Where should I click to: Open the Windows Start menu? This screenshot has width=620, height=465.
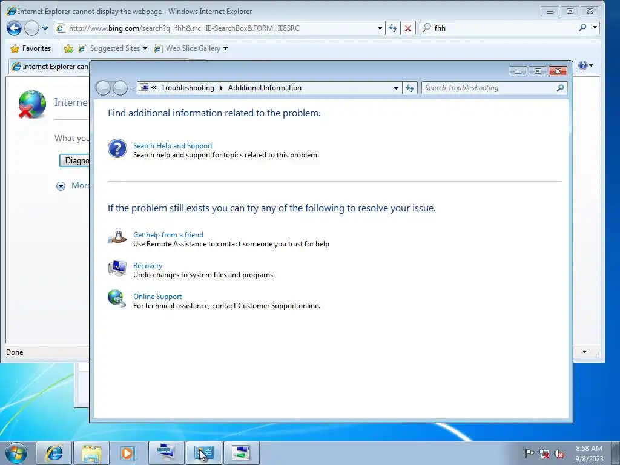16,453
